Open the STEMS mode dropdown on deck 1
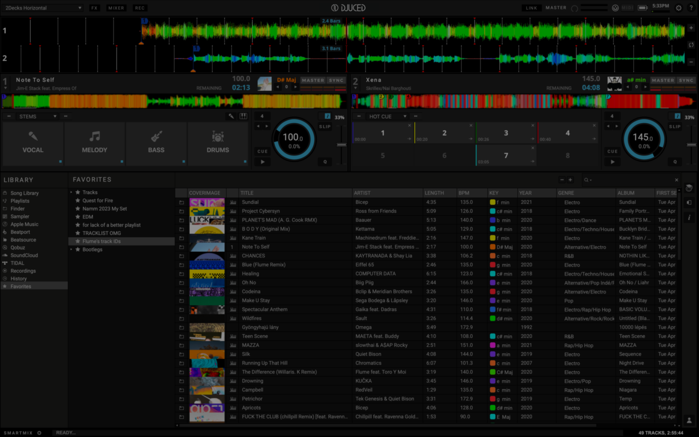This screenshot has width=699, height=437. pos(37,116)
